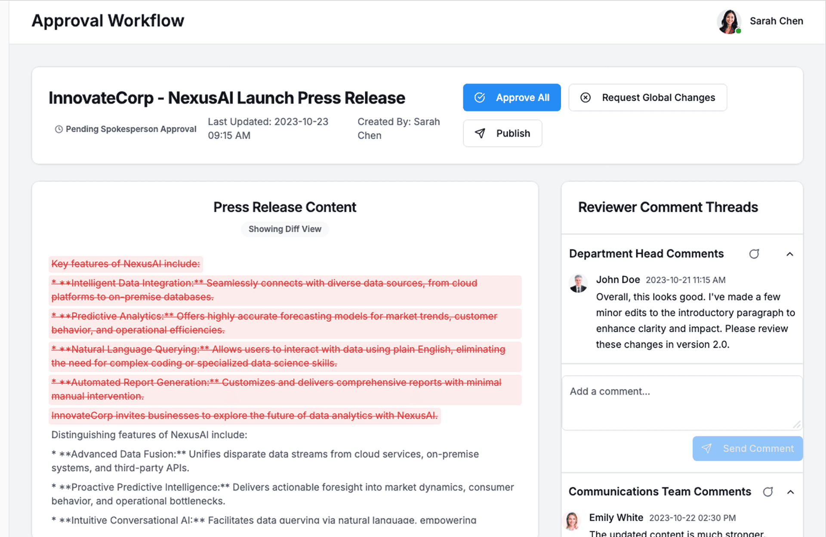826x537 pixels.
Task: Click Sarah Chen's profile avatar
Action: pyautogui.click(x=729, y=22)
